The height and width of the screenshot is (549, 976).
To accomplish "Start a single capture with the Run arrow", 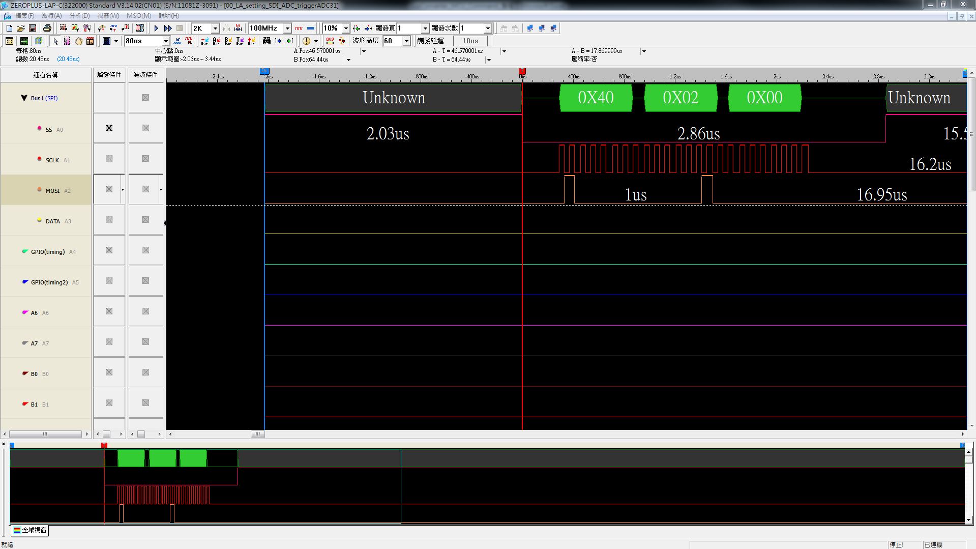I will point(157,28).
